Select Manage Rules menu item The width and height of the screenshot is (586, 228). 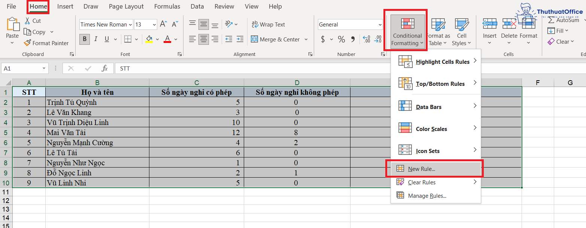point(436,196)
